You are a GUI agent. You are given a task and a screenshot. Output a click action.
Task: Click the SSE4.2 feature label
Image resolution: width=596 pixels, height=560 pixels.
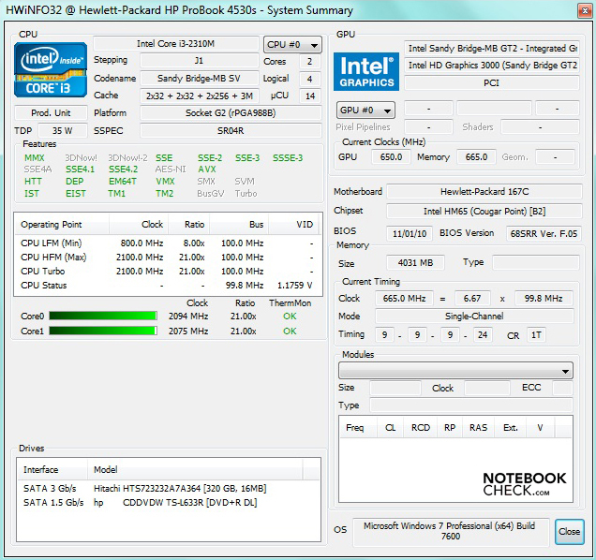123,169
